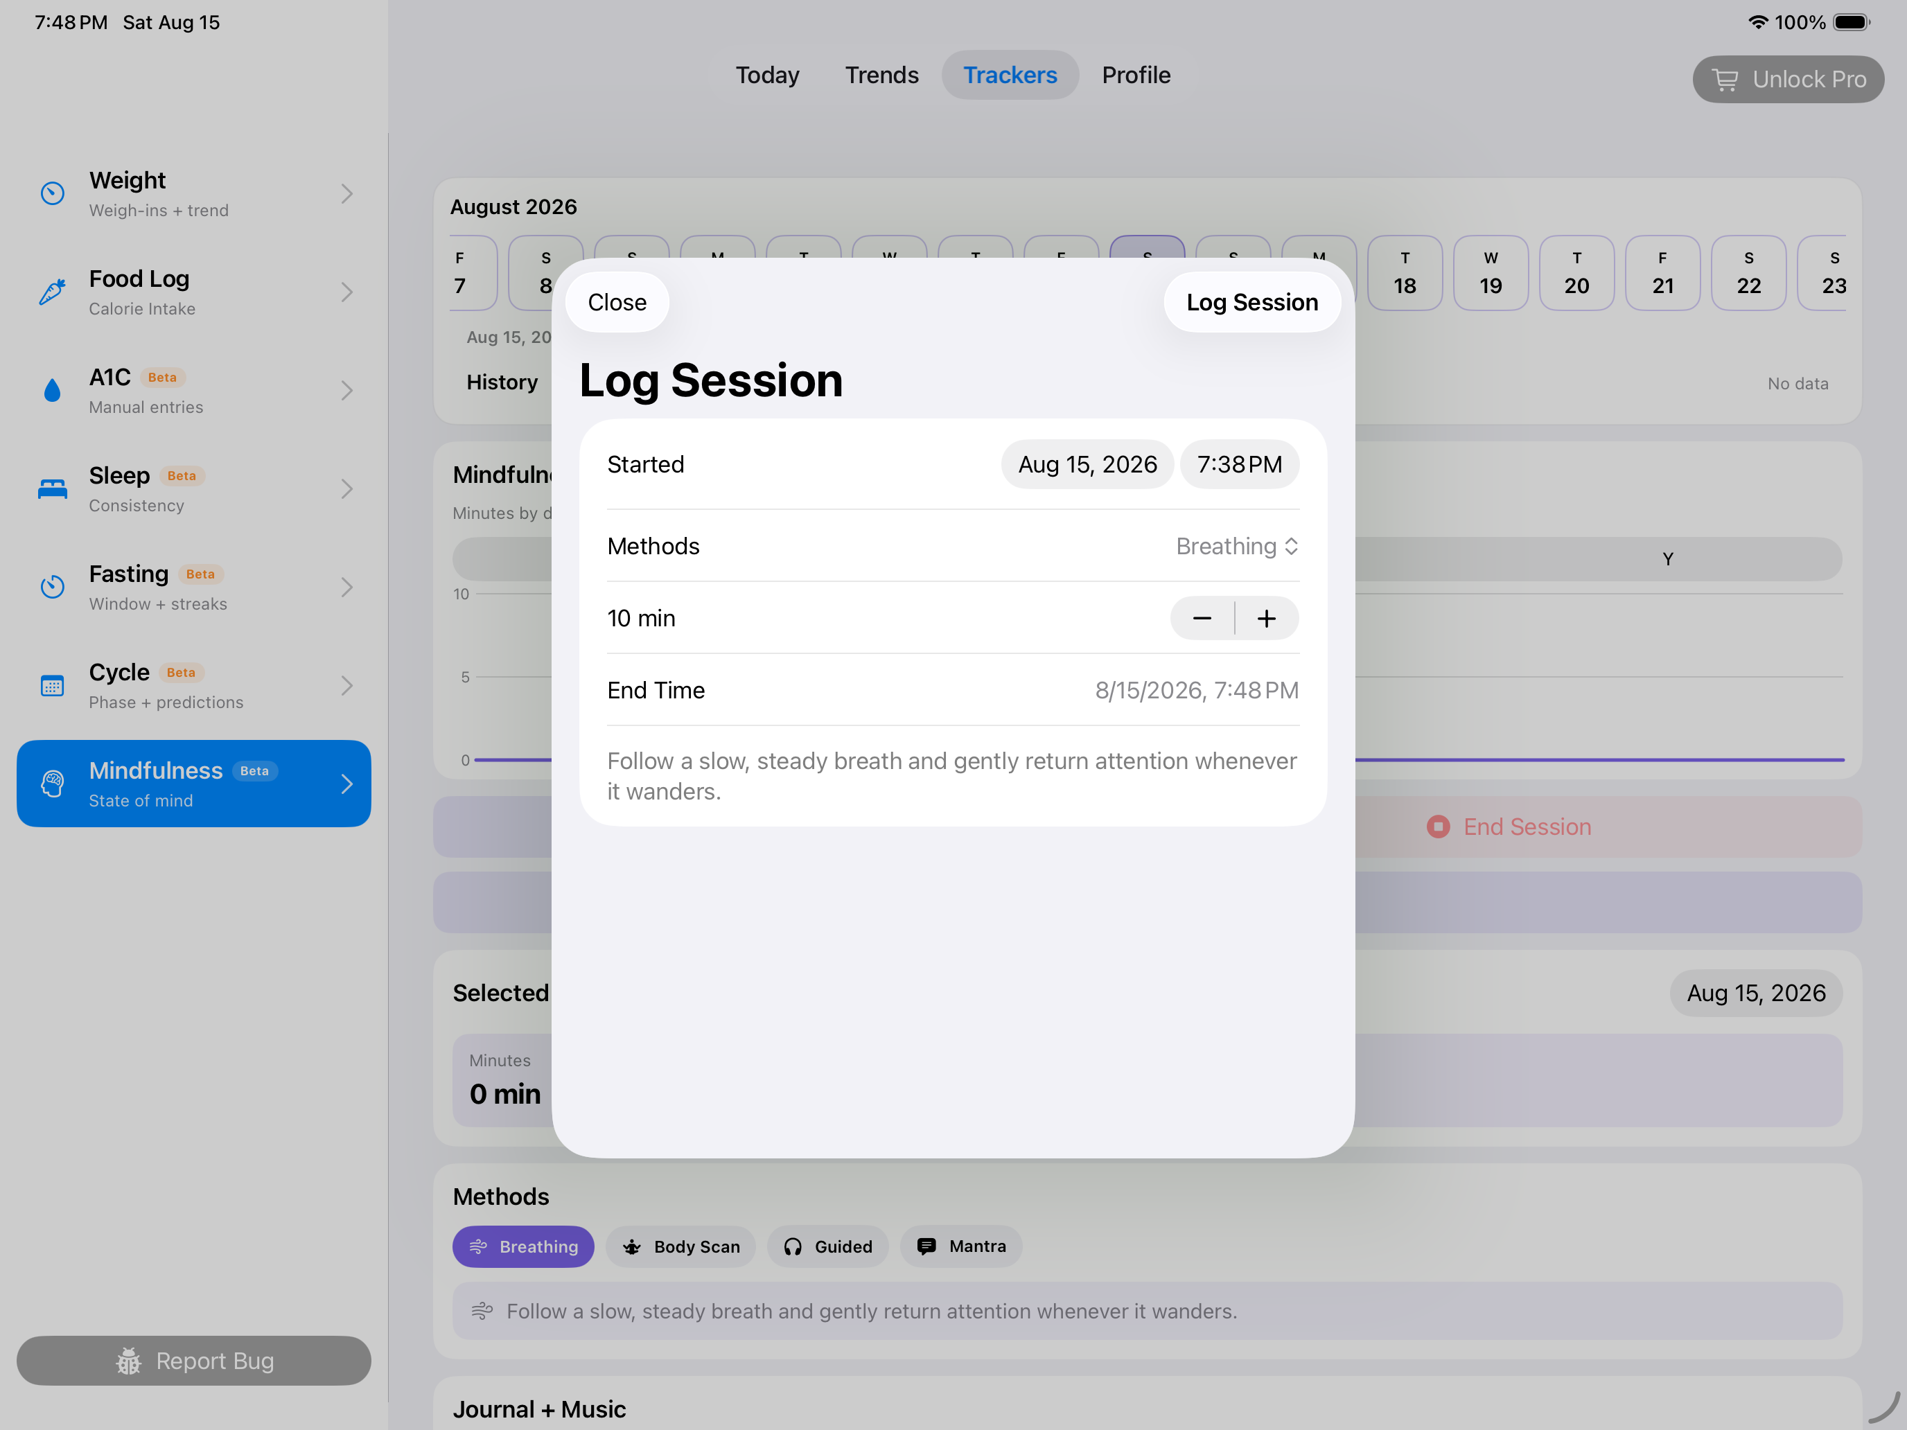The width and height of the screenshot is (1907, 1430).
Task: Close the Log Session dialog
Action: point(617,303)
